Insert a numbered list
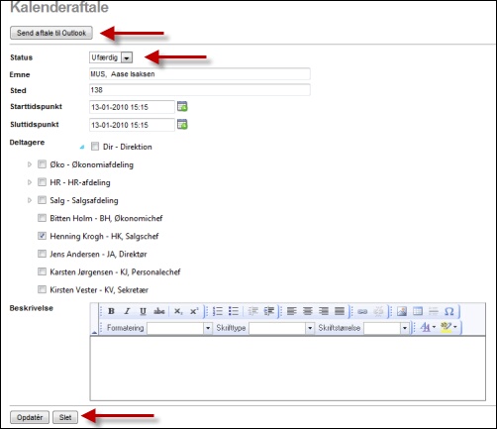 [x=218, y=311]
